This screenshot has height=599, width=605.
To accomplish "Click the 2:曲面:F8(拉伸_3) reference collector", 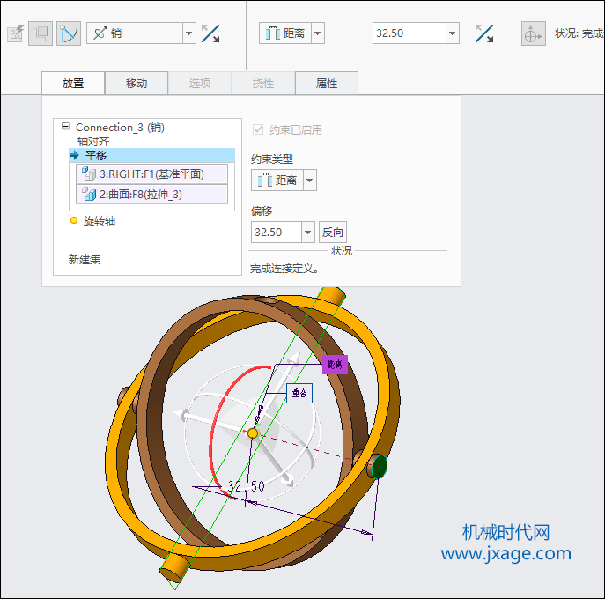I will click(x=152, y=195).
